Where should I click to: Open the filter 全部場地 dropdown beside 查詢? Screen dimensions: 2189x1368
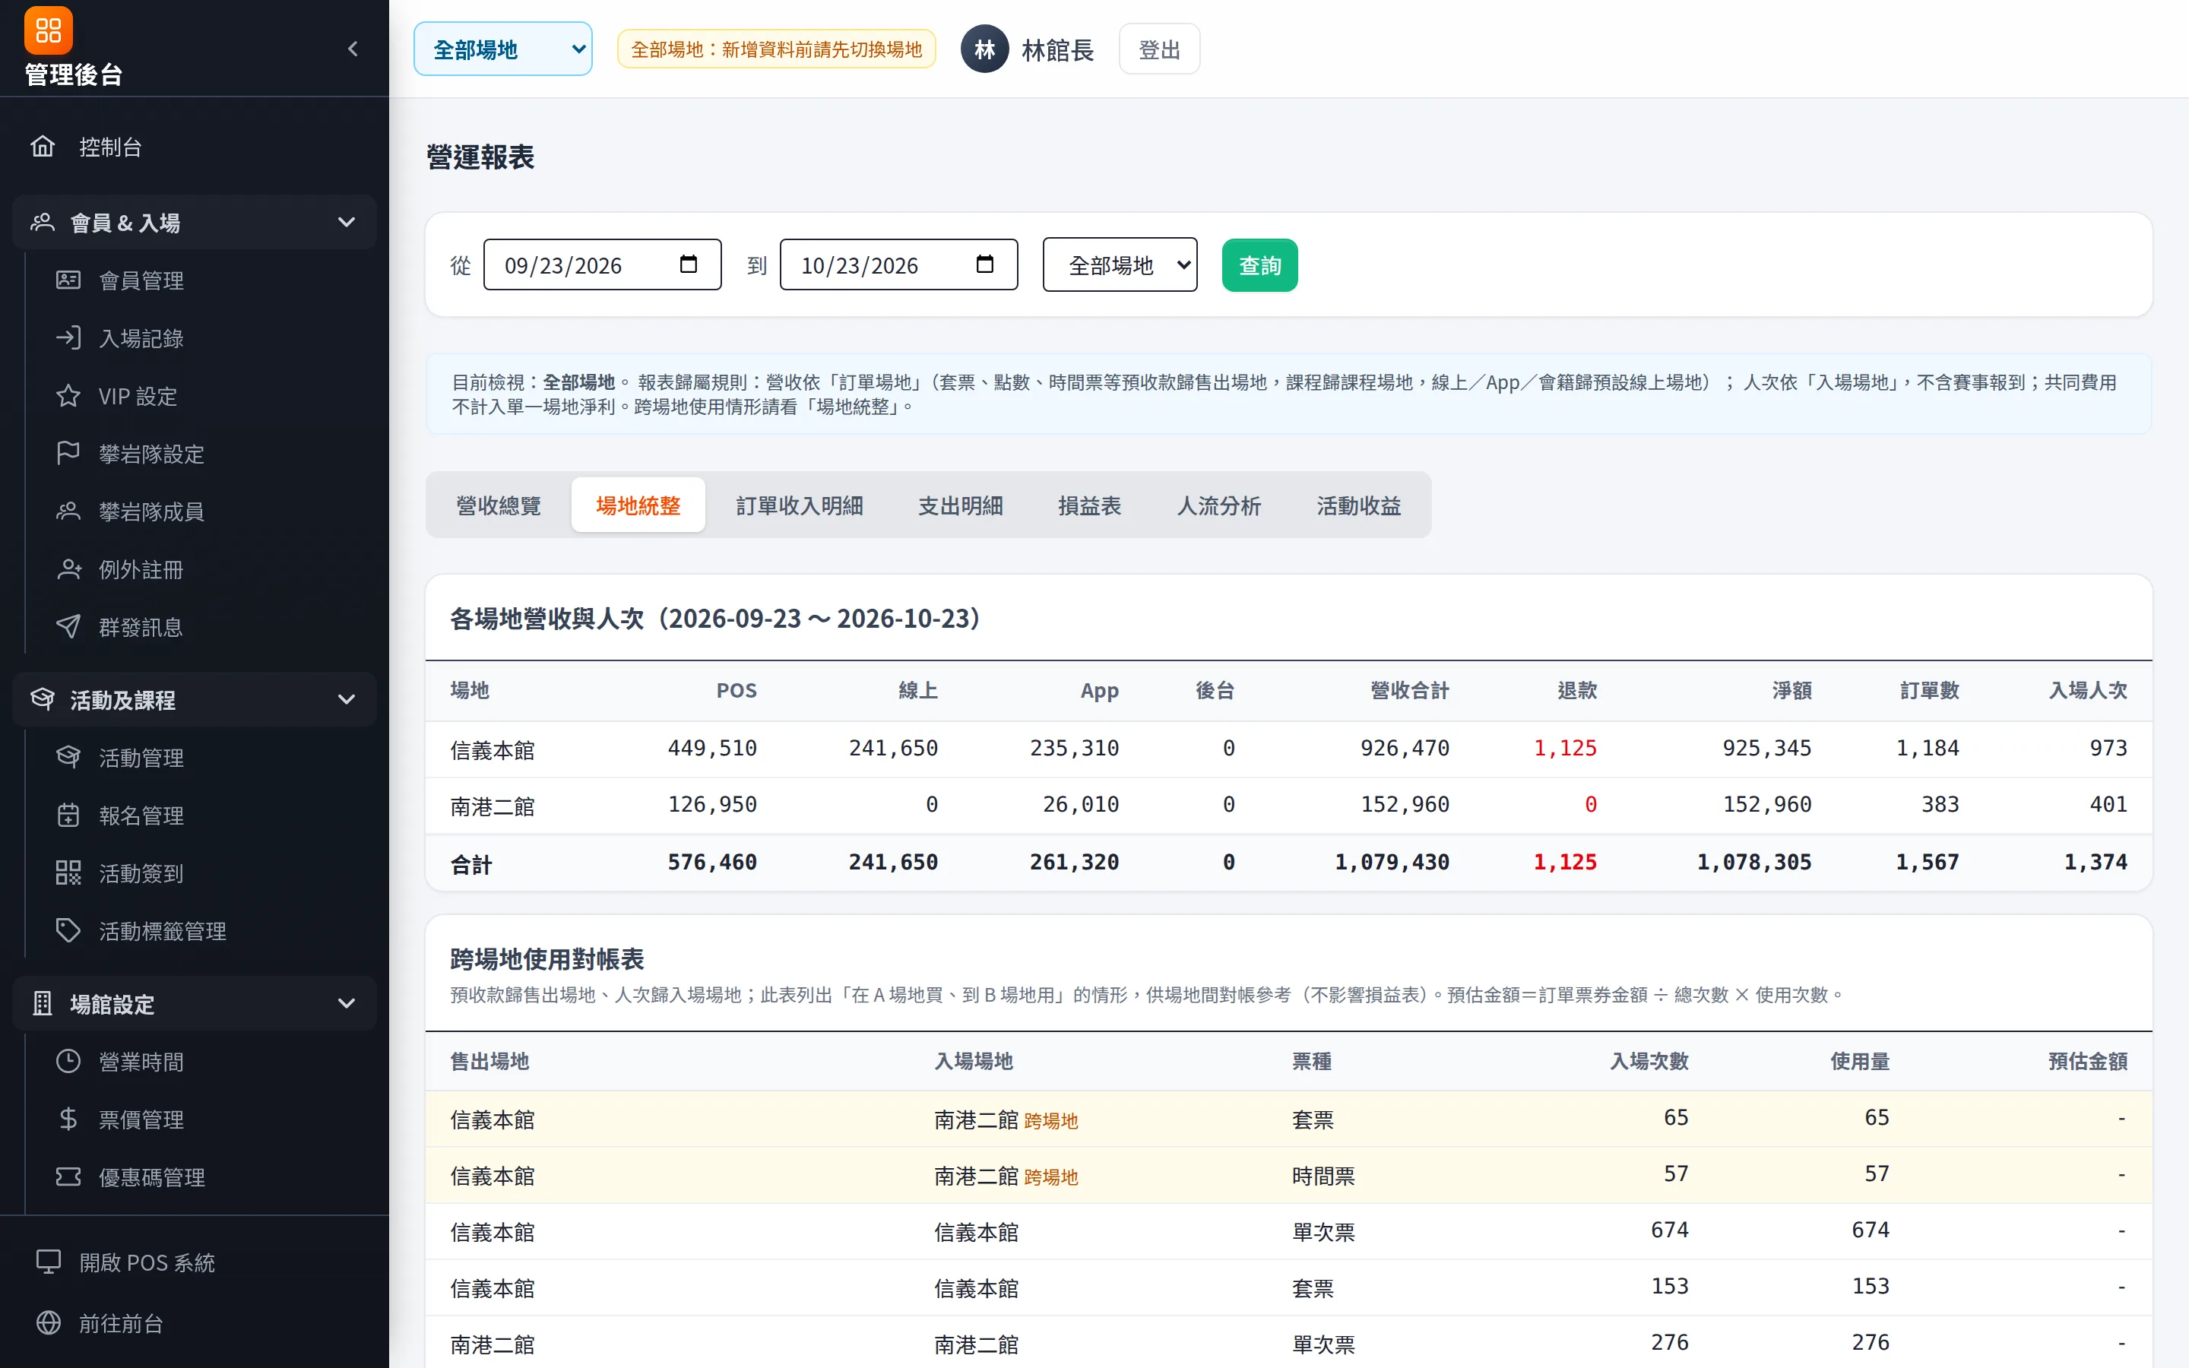coord(1120,265)
